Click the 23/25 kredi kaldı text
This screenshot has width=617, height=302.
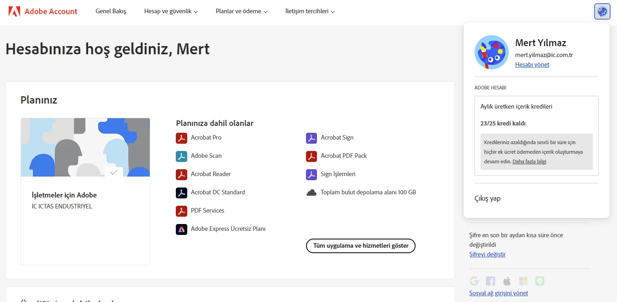point(503,124)
